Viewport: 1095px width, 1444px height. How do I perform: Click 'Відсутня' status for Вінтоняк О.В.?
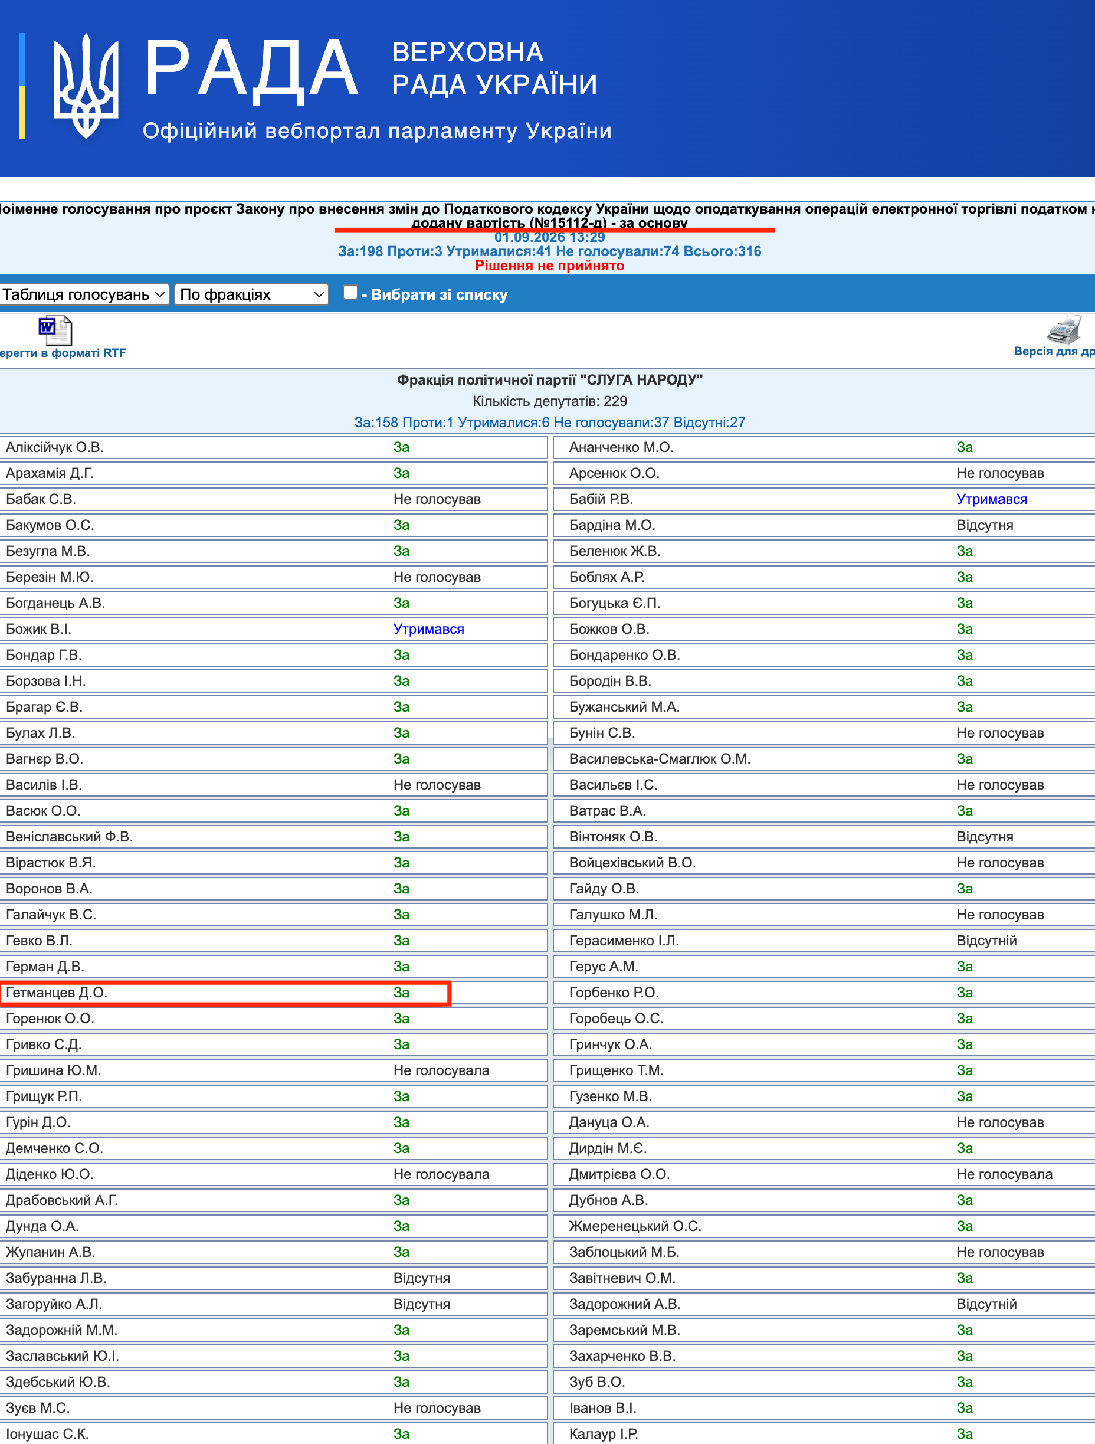click(985, 837)
